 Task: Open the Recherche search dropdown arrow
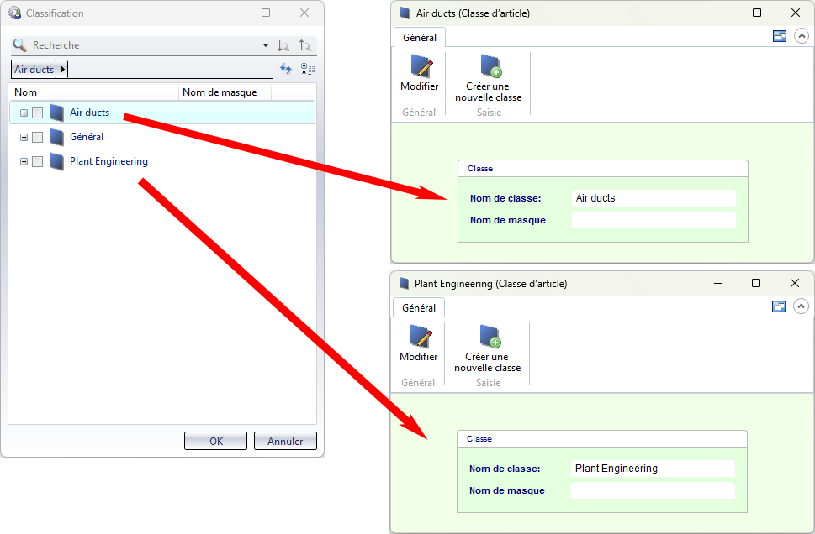tap(266, 45)
